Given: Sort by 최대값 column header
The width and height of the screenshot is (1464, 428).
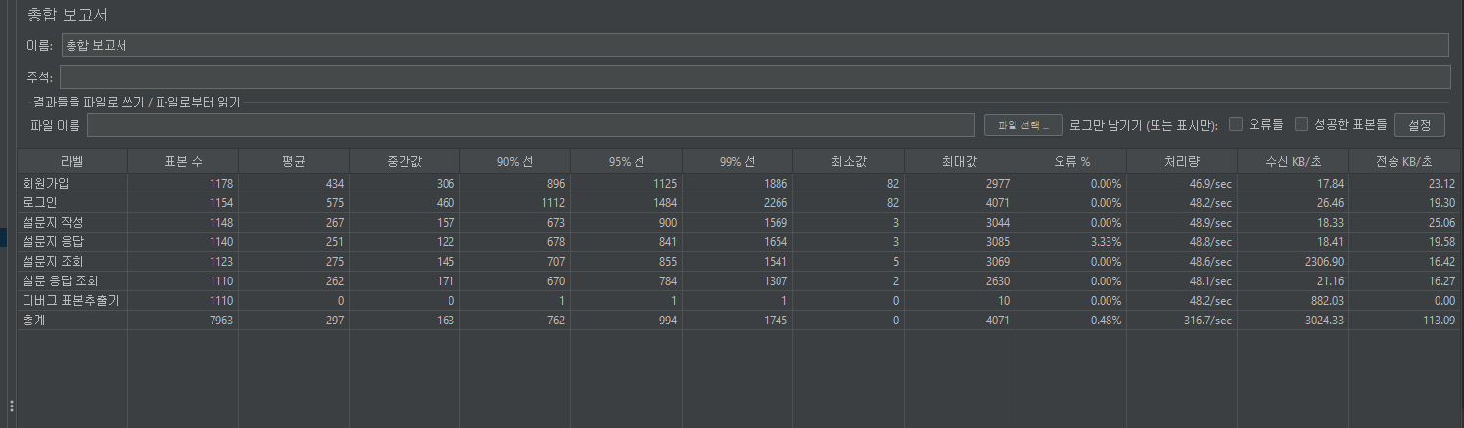Looking at the screenshot, I should click(959, 161).
